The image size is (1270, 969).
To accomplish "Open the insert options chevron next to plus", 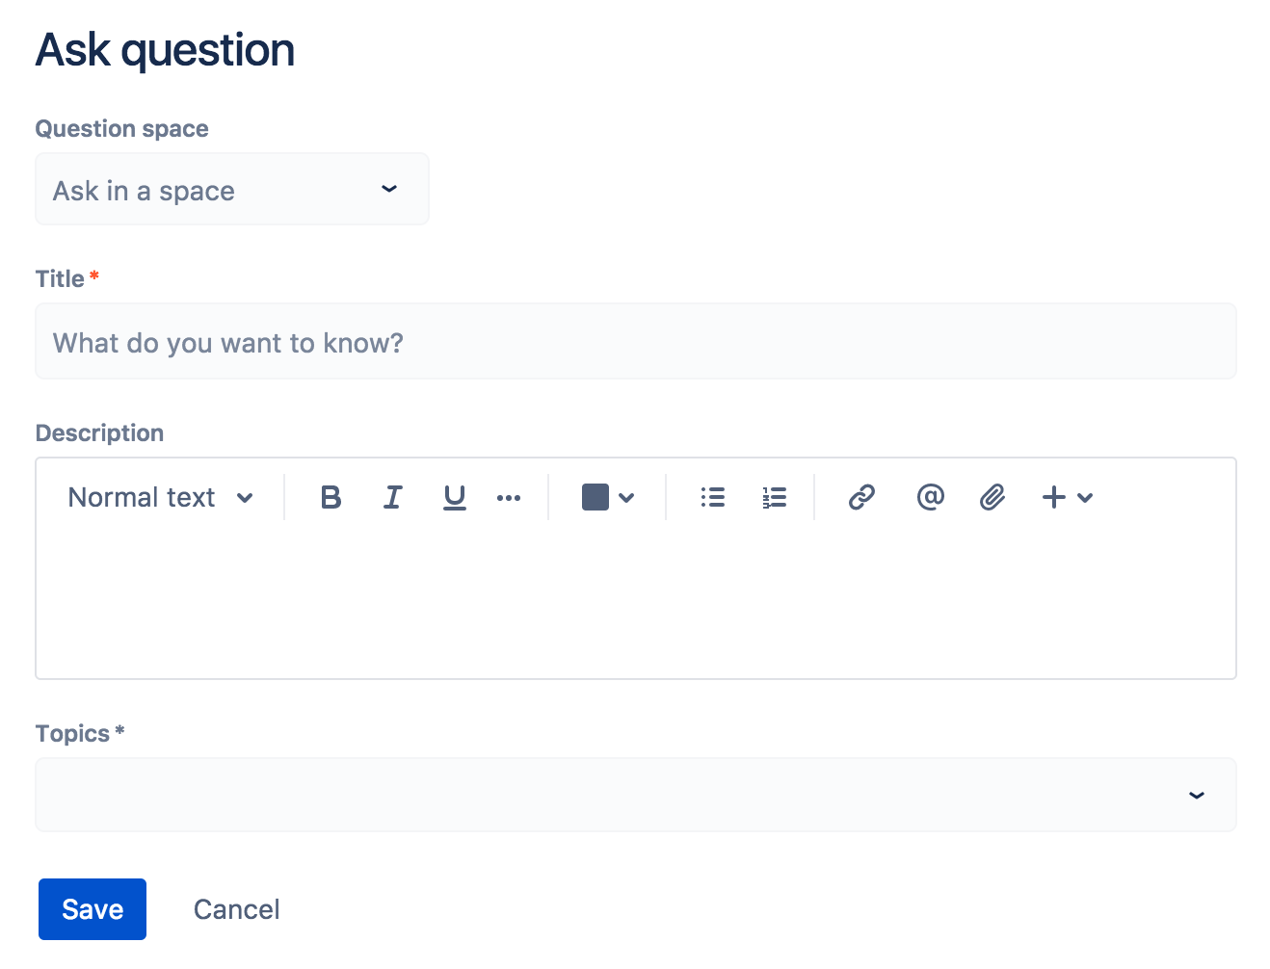I will point(1086,499).
